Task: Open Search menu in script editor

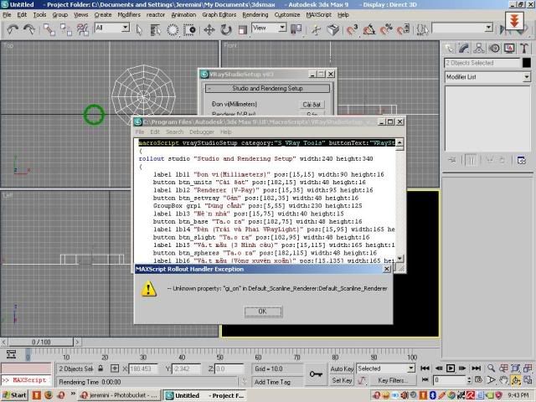Action: click(175, 132)
